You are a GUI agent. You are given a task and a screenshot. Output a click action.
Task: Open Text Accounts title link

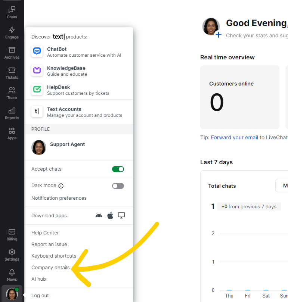64,109
